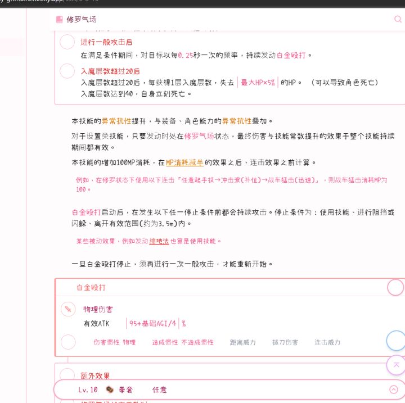Open the underlined 缩地法 link

tap(159, 241)
